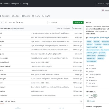
Task: Open the 732 Commits history
Action: click(x=77, y=28)
